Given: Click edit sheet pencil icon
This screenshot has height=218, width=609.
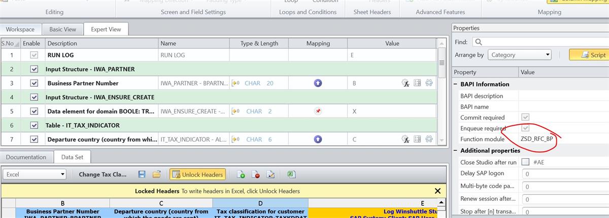Looking at the screenshot, I should [270, 174].
